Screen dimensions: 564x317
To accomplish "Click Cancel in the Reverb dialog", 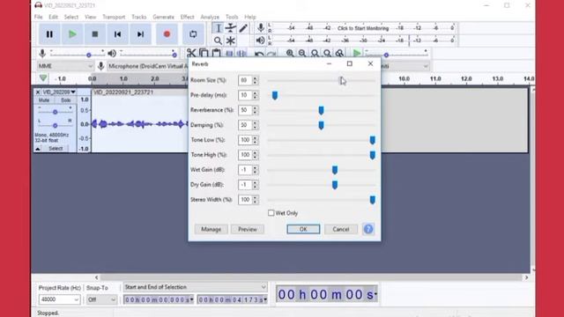I will coord(341,229).
